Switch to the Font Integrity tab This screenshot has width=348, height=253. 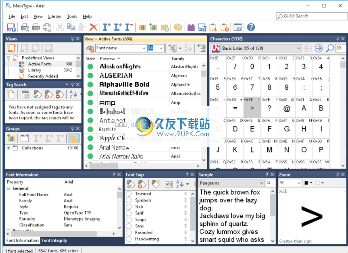(x=54, y=240)
